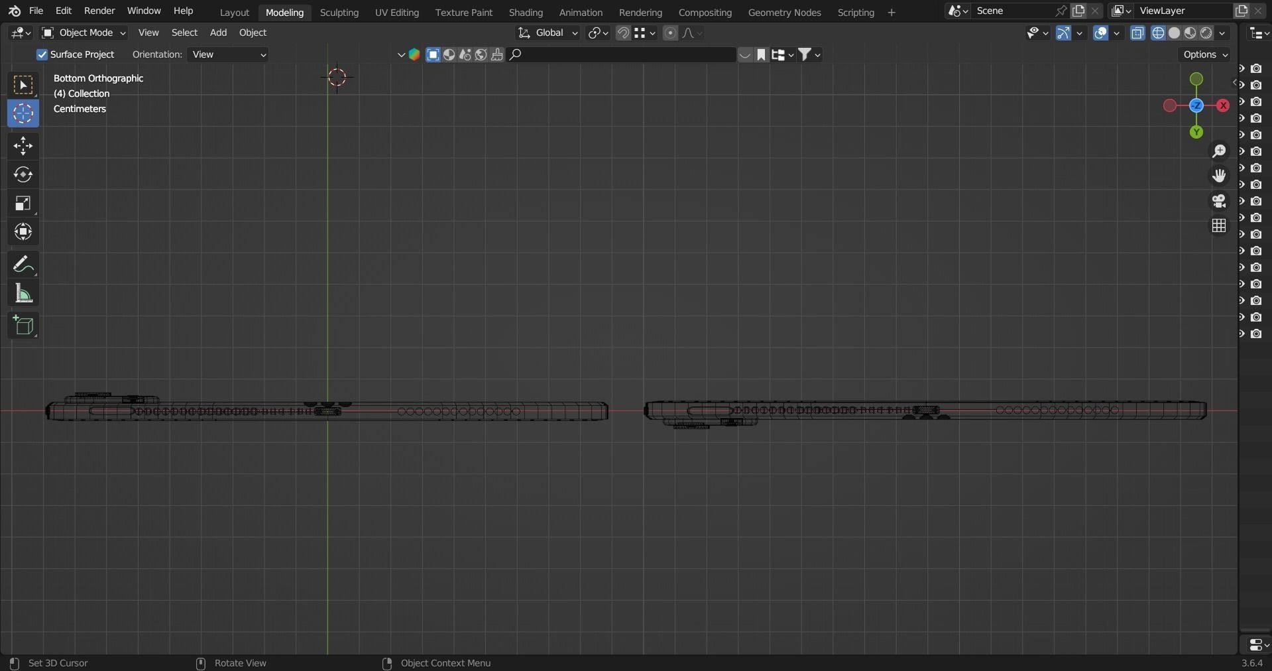Click the multicolored cube icon before the filter buttons
Viewport: 1272px width, 671px height.
(x=414, y=55)
